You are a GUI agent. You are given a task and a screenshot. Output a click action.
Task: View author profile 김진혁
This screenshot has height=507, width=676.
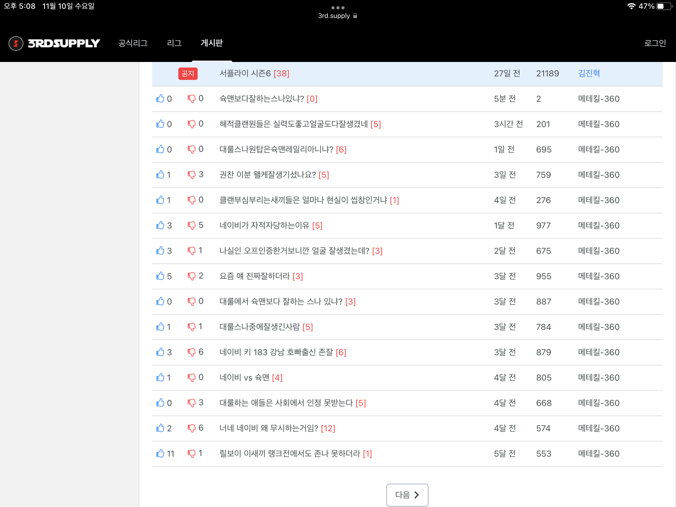click(x=589, y=74)
